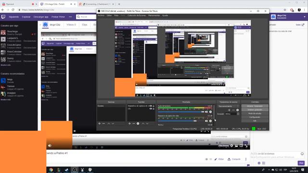The image size is (308, 173).
Task: Reload the page in Chrome
Action: click(x=13, y=10)
